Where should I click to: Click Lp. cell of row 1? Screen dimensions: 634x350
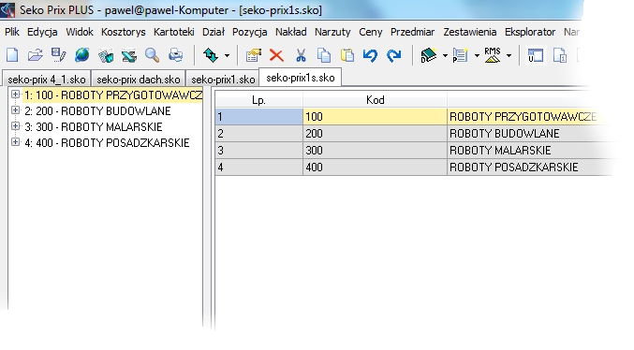click(258, 117)
